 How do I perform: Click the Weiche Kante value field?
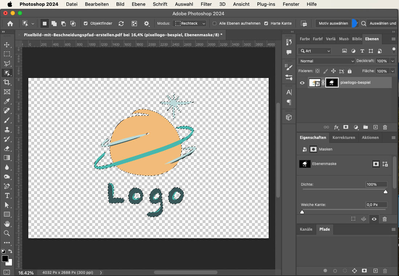[376, 205]
